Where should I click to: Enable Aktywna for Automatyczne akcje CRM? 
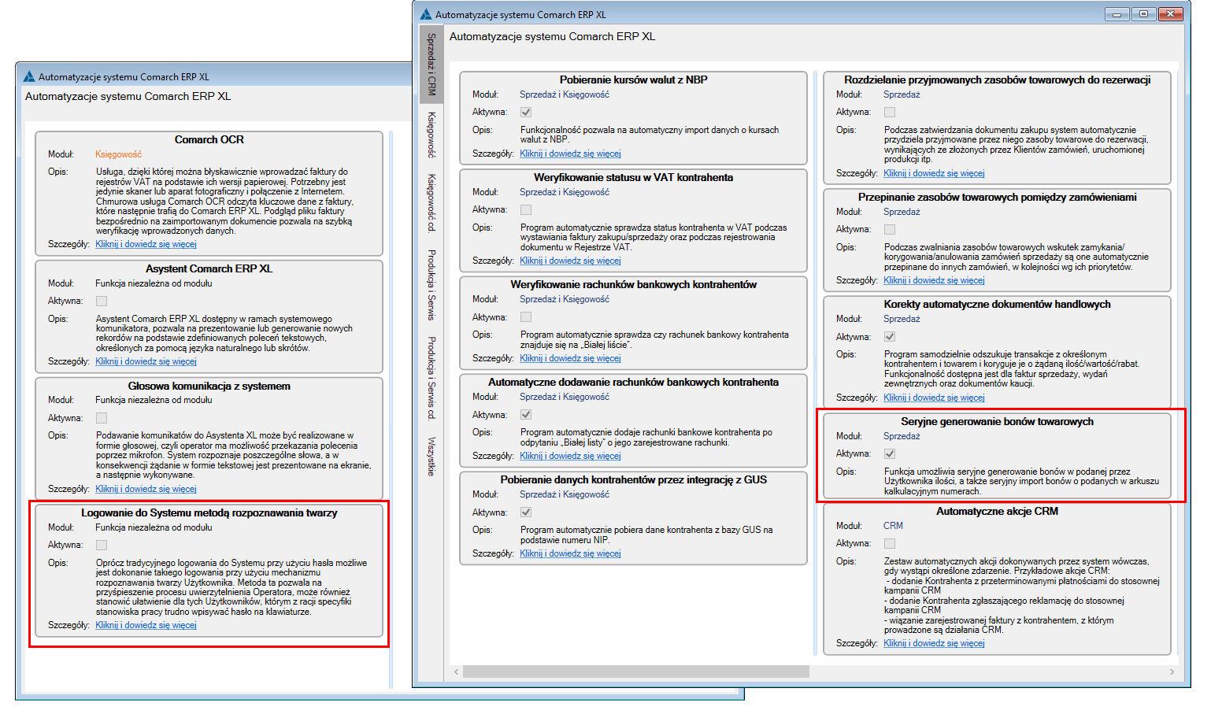point(890,544)
